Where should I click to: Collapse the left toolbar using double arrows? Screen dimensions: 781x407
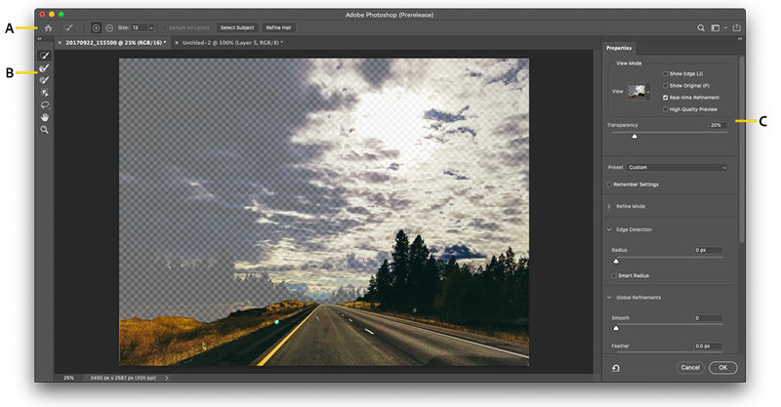coord(39,39)
